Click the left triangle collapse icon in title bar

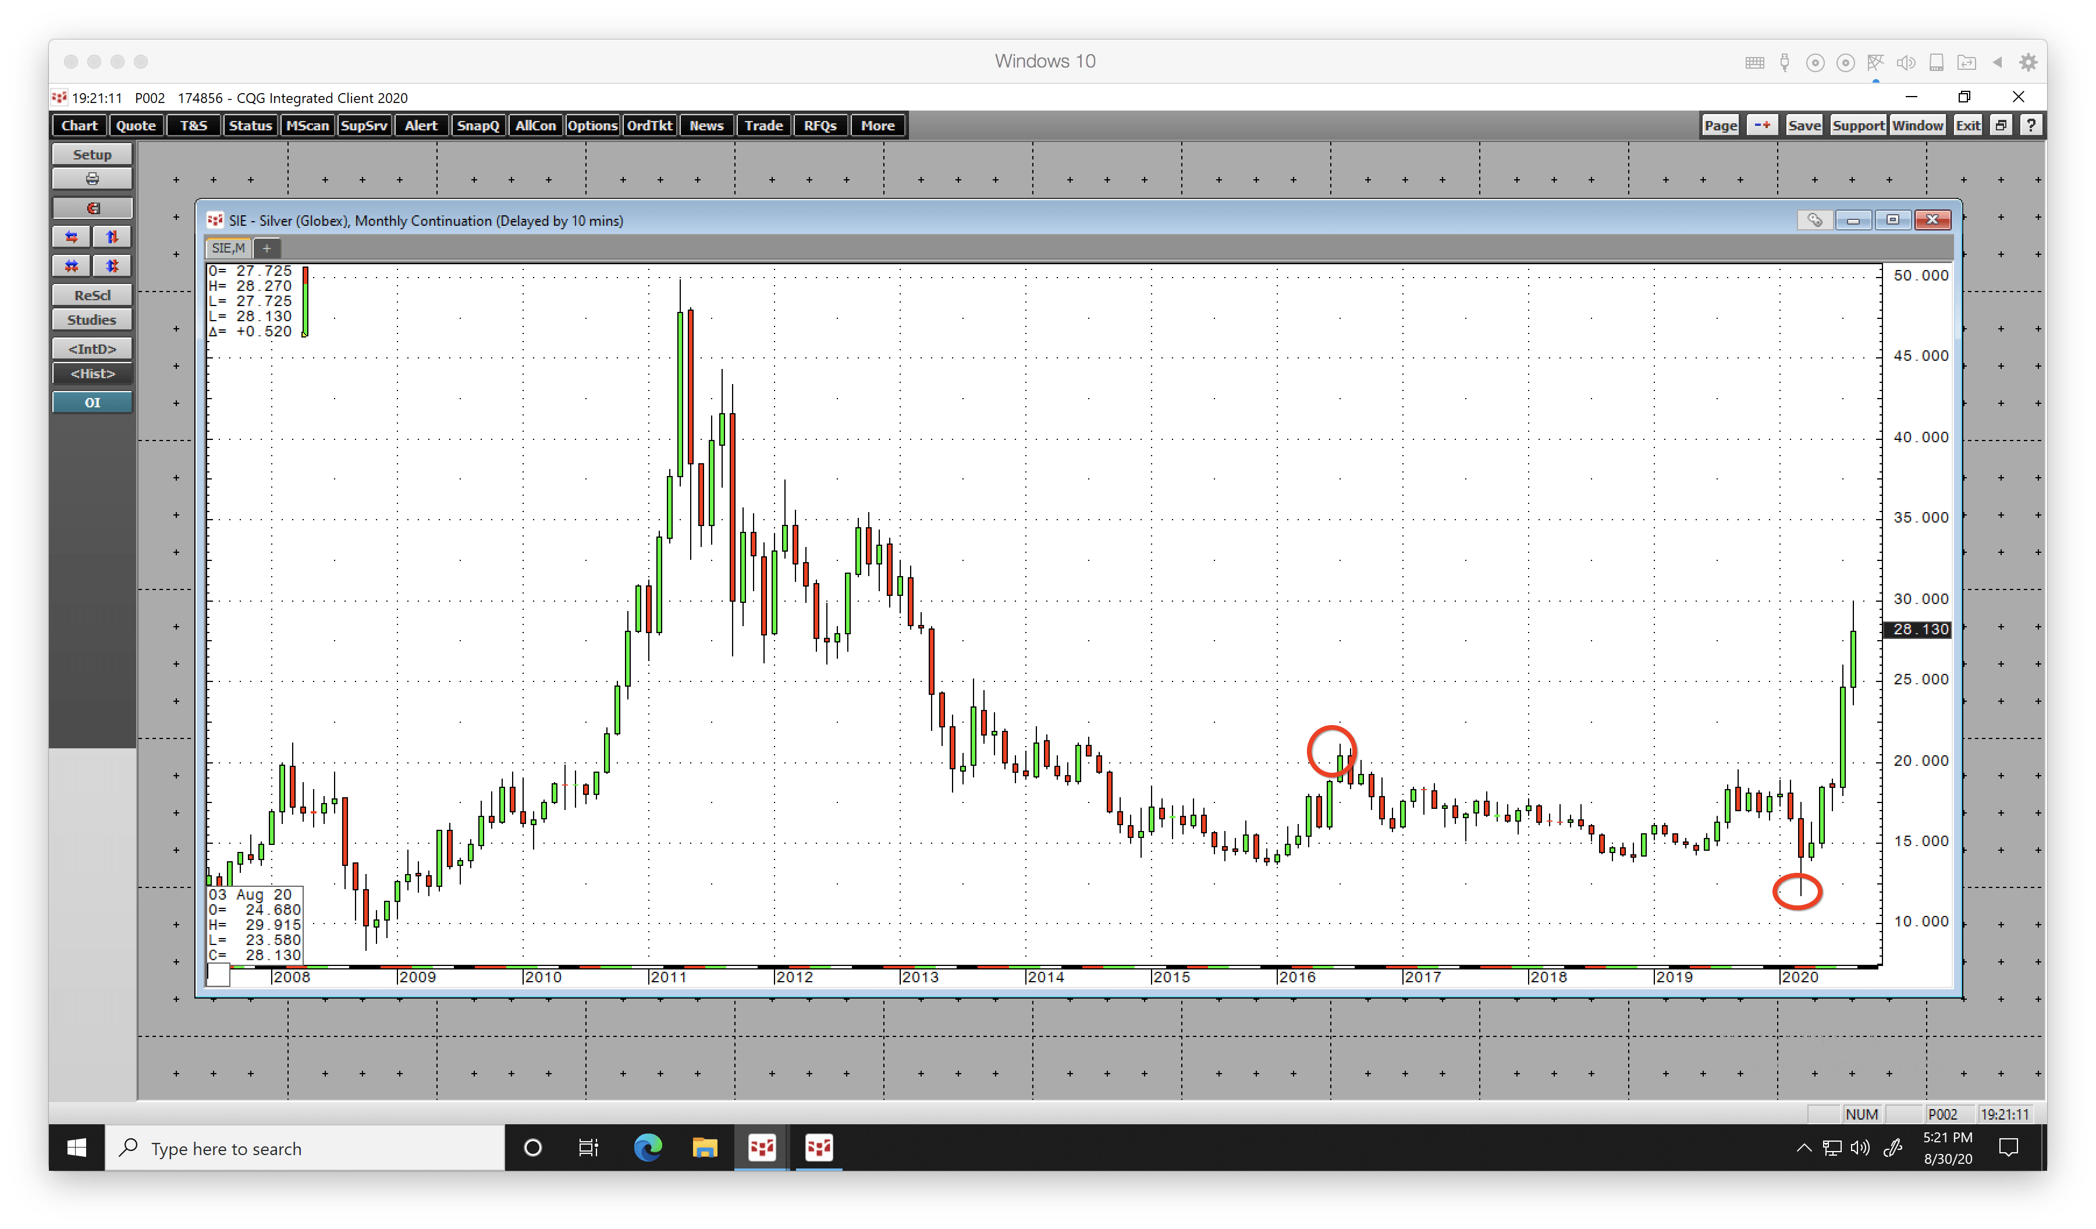[1997, 62]
